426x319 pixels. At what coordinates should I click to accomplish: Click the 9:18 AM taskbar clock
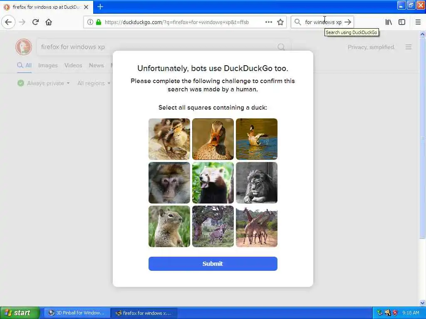point(411,313)
